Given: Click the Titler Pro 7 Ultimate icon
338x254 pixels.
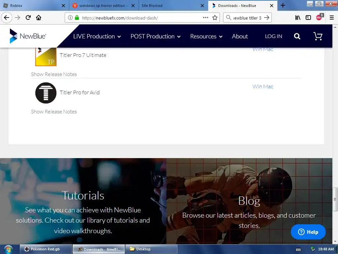Looking at the screenshot, I should click(x=46, y=57).
